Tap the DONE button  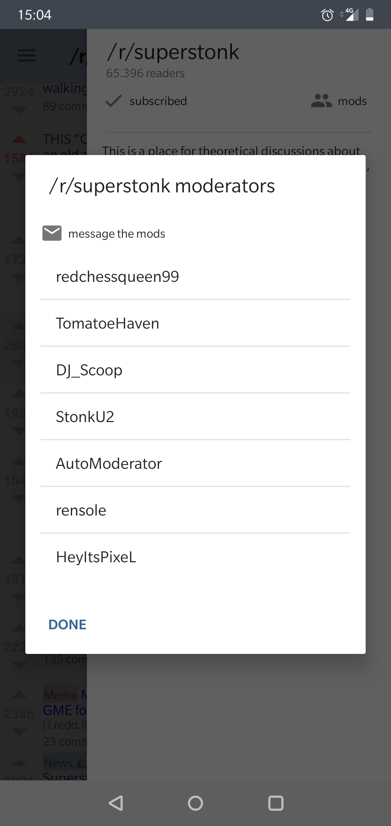tap(67, 624)
